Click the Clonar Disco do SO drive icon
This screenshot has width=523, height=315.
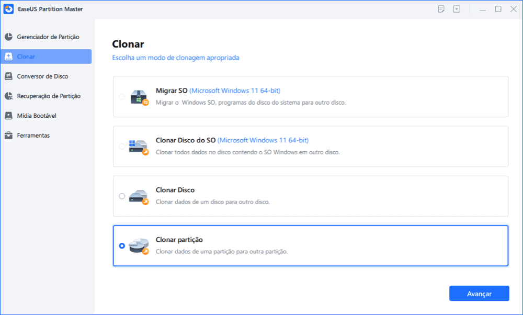pos(139,147)
